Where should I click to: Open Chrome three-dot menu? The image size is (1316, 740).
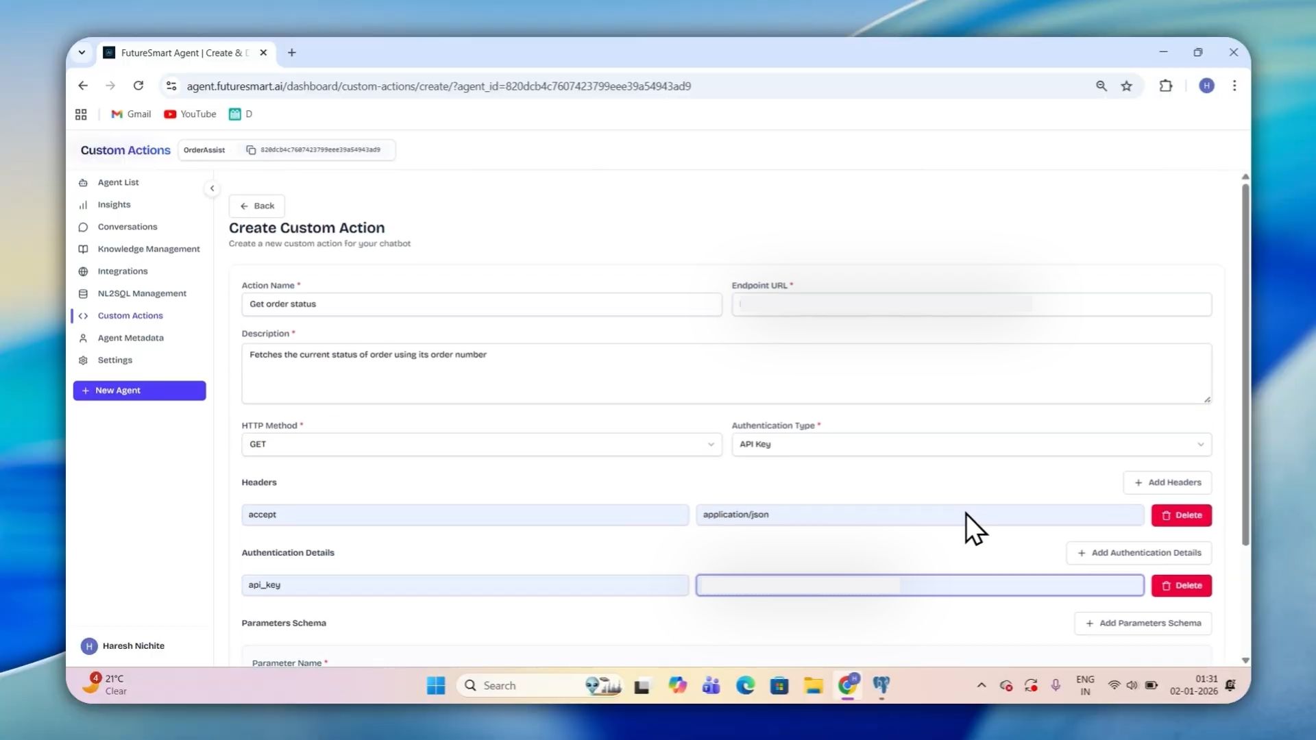(1234, 86)
